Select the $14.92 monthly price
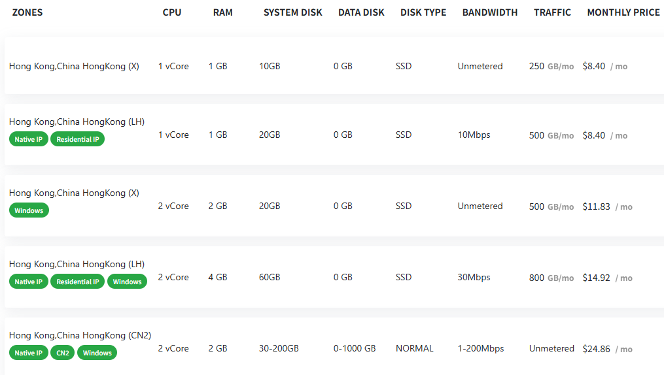664x375 pixels. (x=596, y=278)
